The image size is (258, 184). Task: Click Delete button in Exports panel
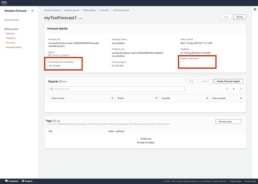click(205, 81)
